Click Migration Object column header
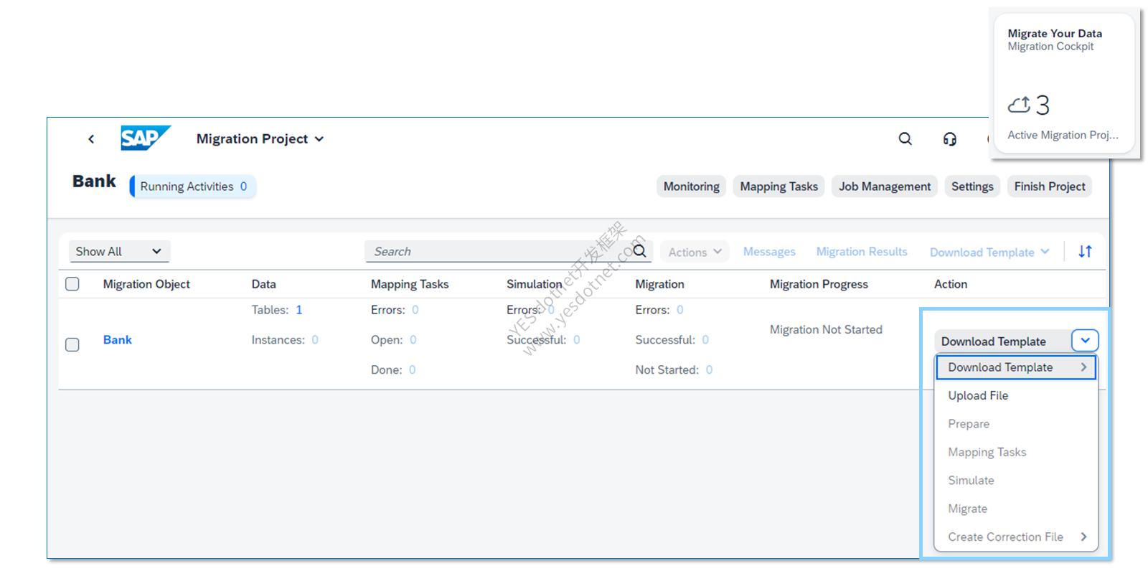 [x=146, y=284]
